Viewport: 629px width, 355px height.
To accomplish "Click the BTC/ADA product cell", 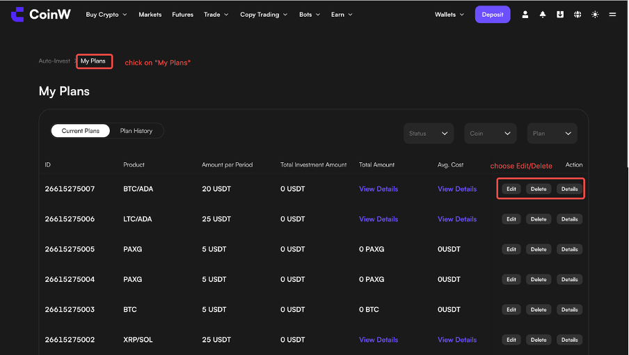I will coord(138,189).
